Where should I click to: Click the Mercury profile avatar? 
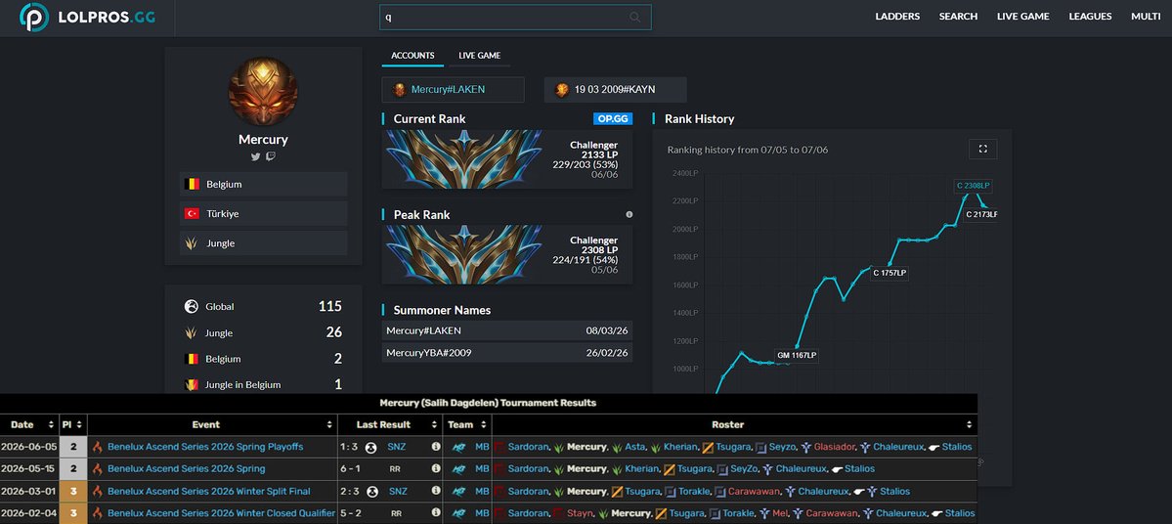263,91
